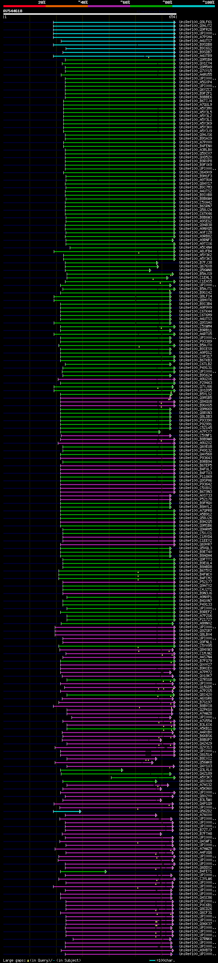
Task: Select label UniRef100_P49131
Action: point(196,368)
